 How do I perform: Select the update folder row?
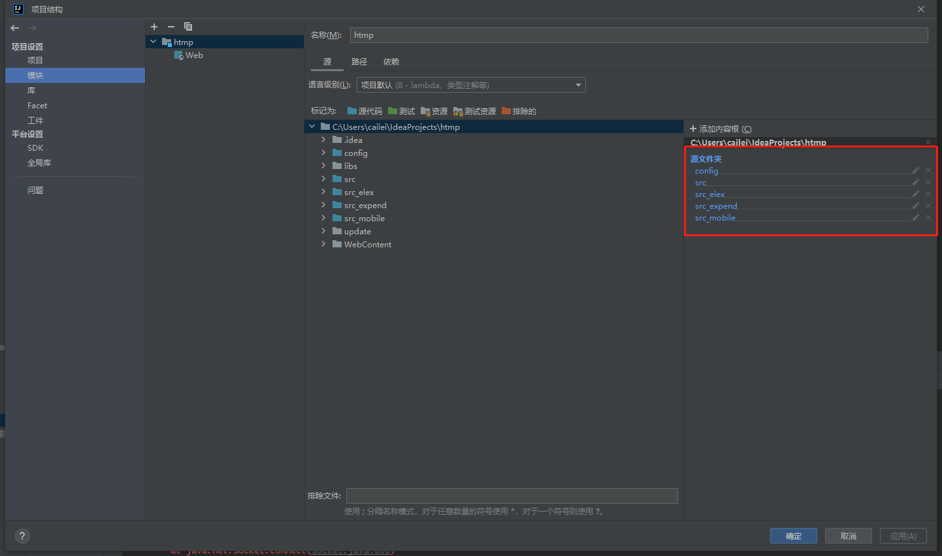coord(494,231)
